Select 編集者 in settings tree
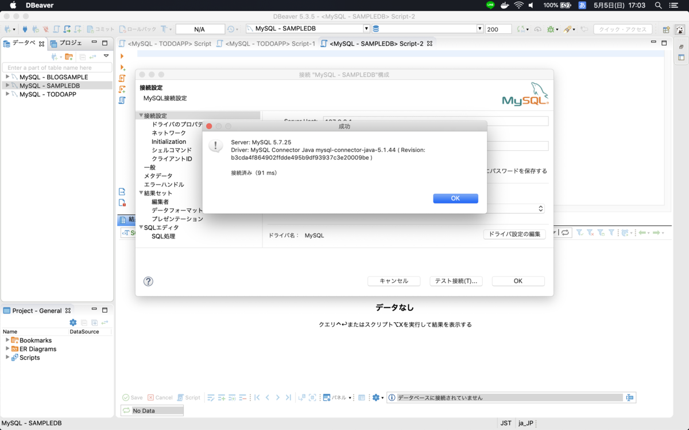Screen dimensions: 689x430 coord(160,202)
